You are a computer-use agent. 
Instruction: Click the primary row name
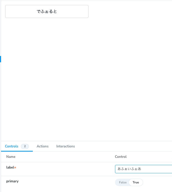tap(12, 181)
